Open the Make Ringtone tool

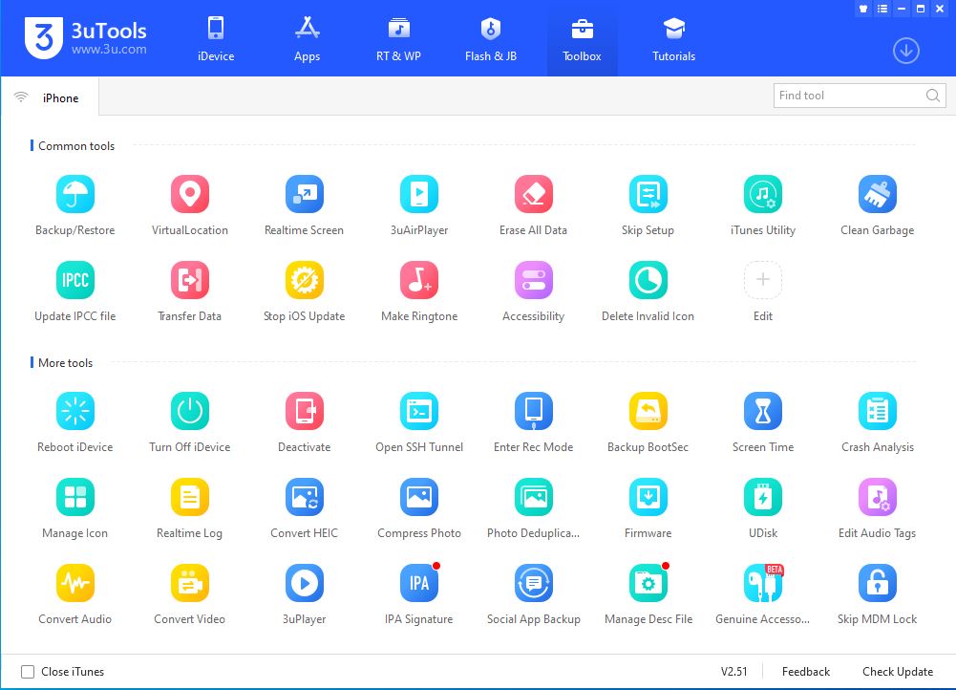click(x=418, y=281)
